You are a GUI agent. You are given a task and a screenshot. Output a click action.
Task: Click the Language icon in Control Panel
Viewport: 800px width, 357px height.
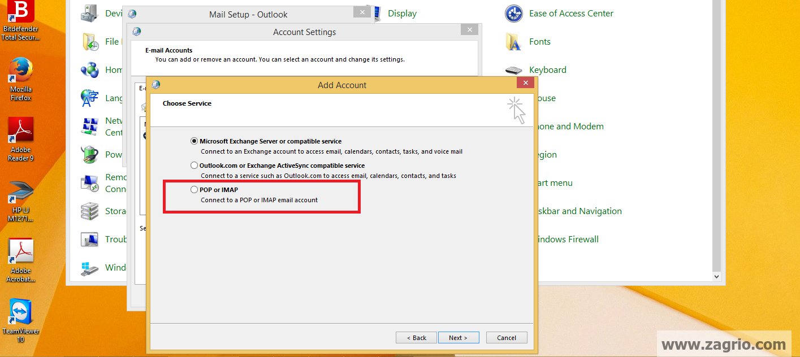pyautogui.click(x=90, y=98)
